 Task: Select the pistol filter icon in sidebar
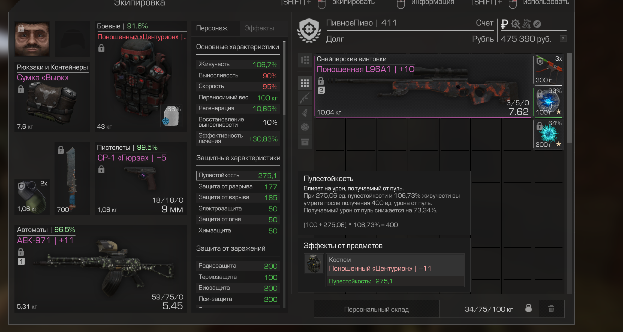(x=305, y=112)
